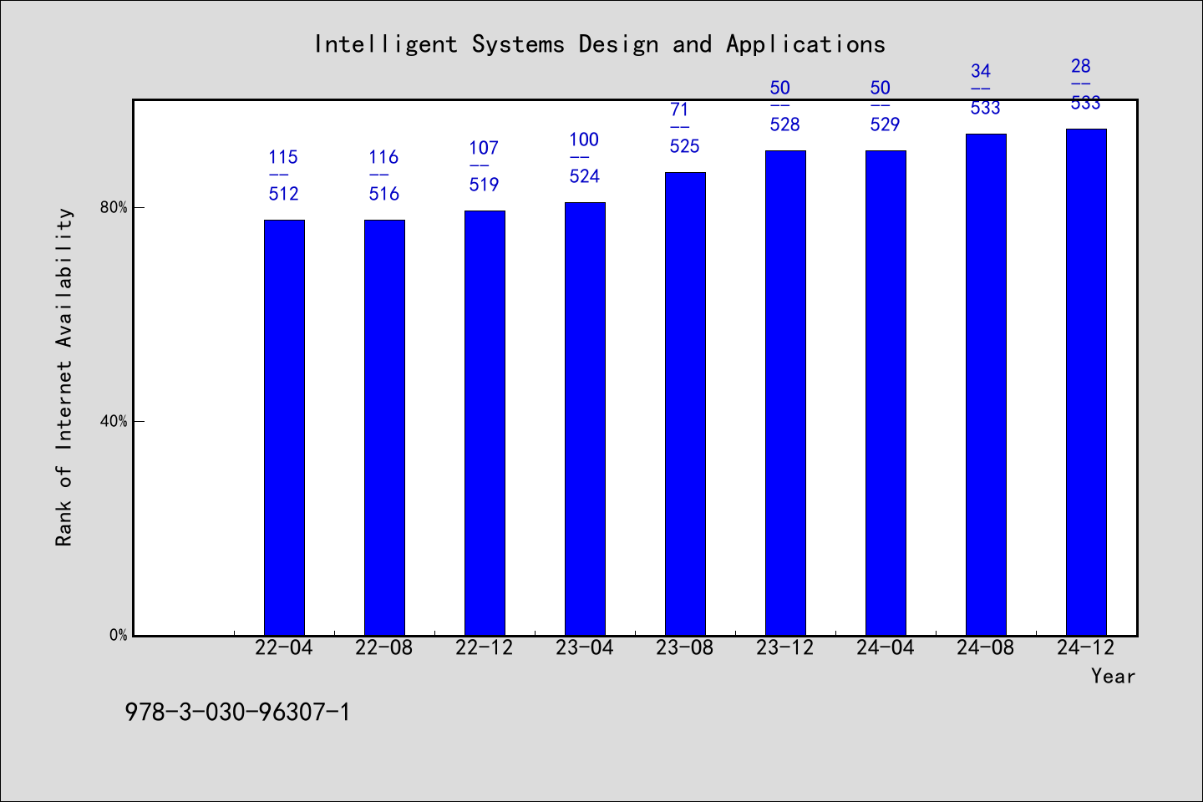Screen dimensions: 1203x802
Task: Select the blue bar for 22-04
Action: [284, 428]
